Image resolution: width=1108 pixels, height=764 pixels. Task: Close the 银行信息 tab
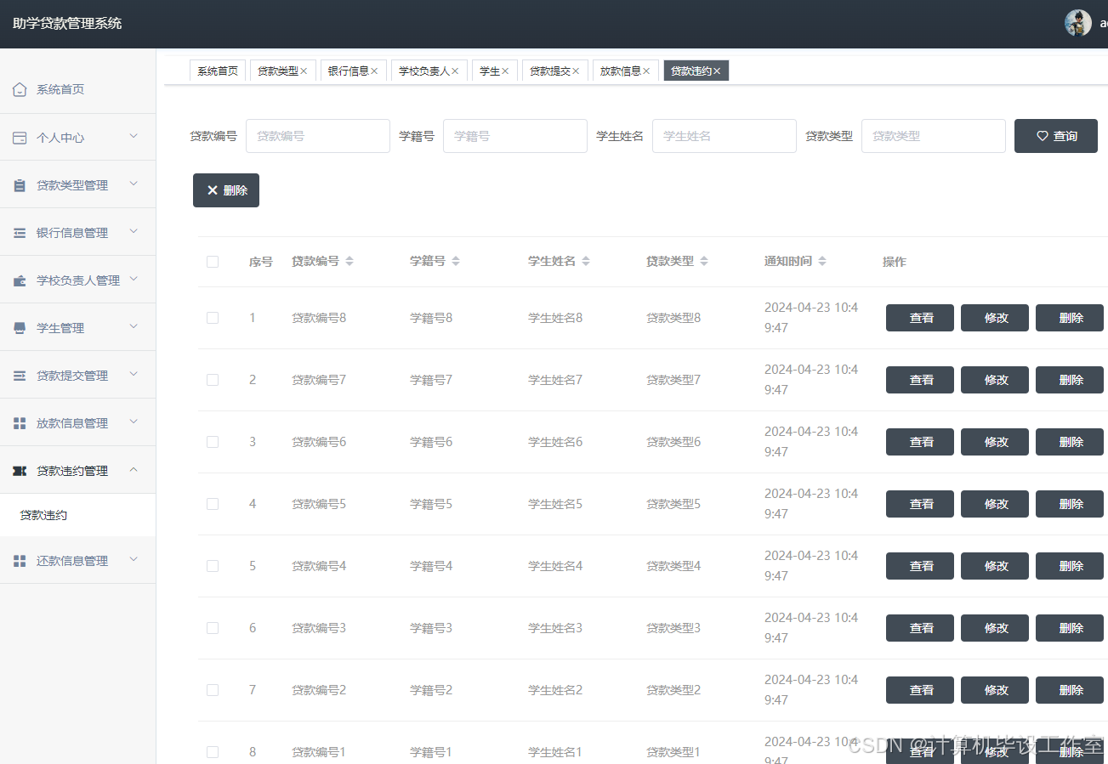[x=374, y=71]
